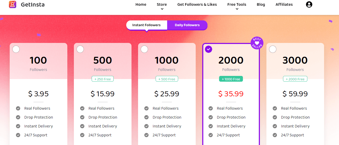Viewport: 339px width, 145px height.
Task: Click 24/7 Support checkmark icon in 2000 plan
Action: click(x=211, y=135)
